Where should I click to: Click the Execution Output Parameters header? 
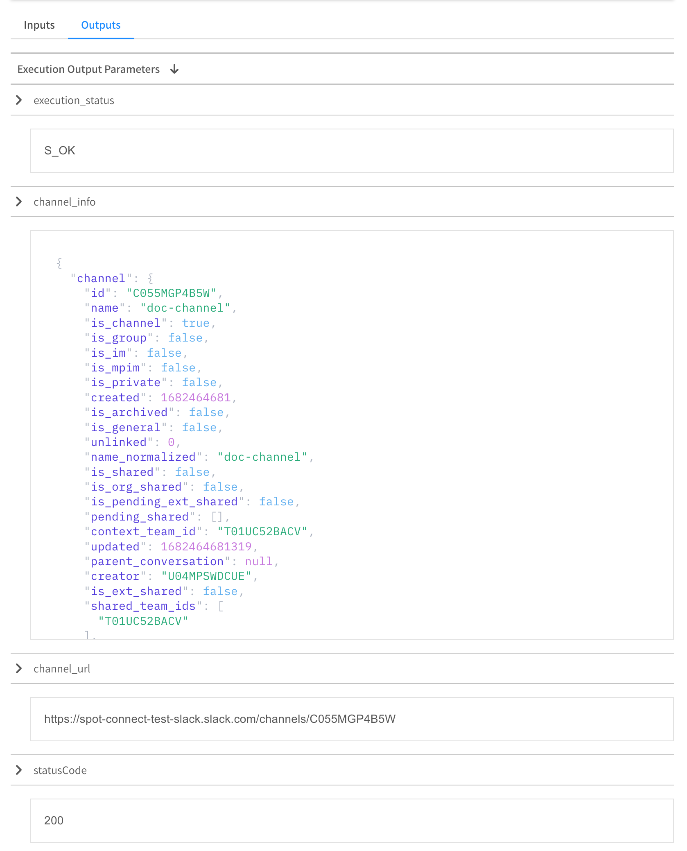(88, 69)
